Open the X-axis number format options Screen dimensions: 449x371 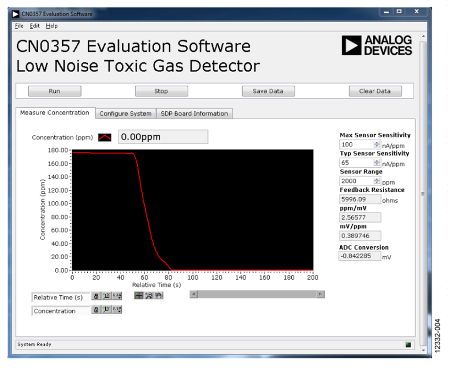tap(117, 296)
